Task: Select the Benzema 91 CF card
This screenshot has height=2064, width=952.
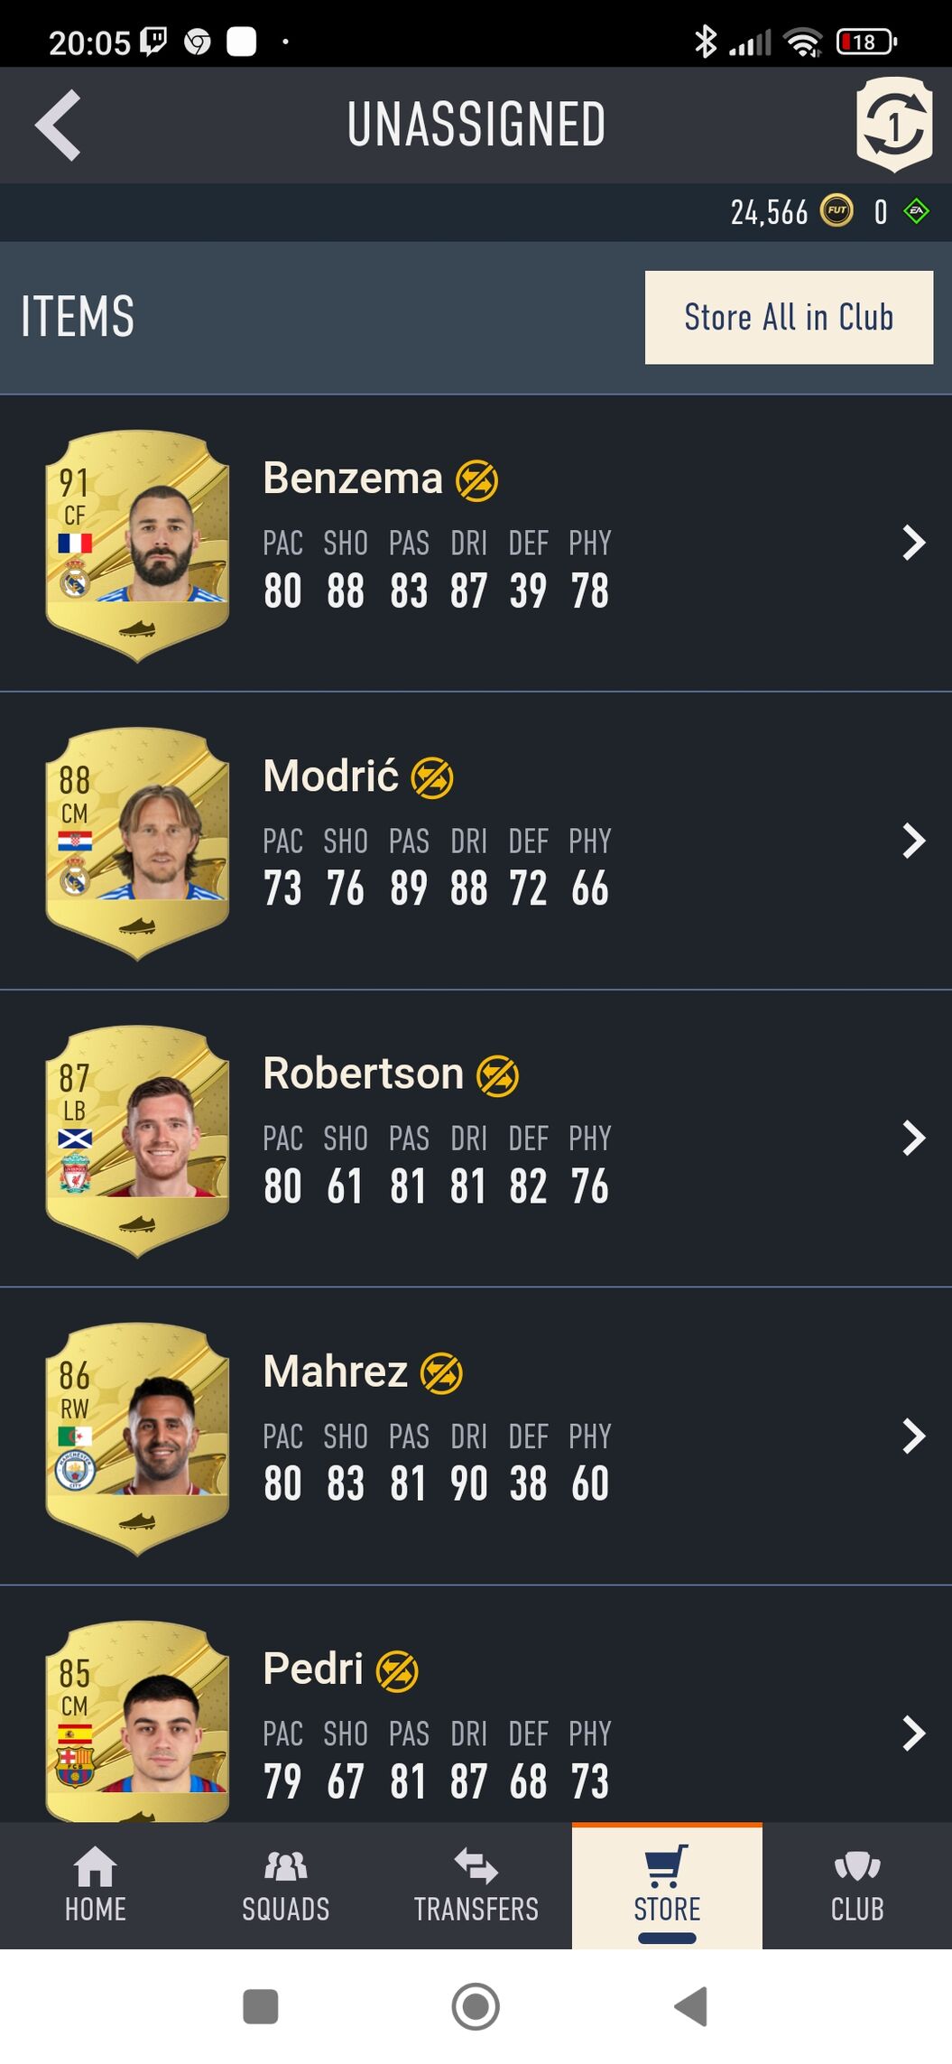Action: click(x=137, y=546)
